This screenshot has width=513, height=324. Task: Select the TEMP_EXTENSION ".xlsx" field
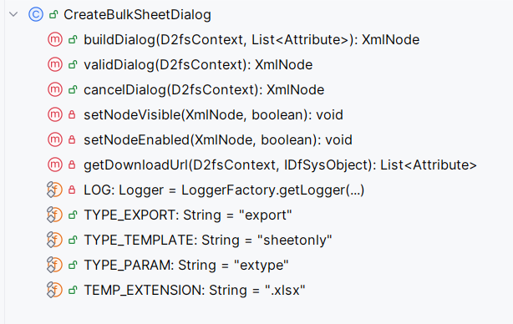click(x=195, y=290)
